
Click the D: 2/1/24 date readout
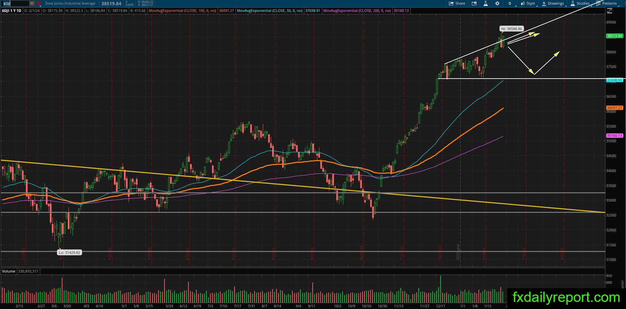(x=32, y=11)
